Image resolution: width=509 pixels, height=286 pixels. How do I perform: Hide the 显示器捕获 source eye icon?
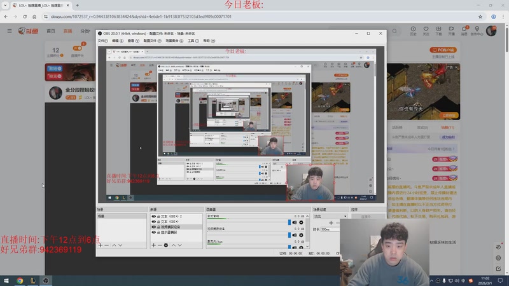coord(153,232)
